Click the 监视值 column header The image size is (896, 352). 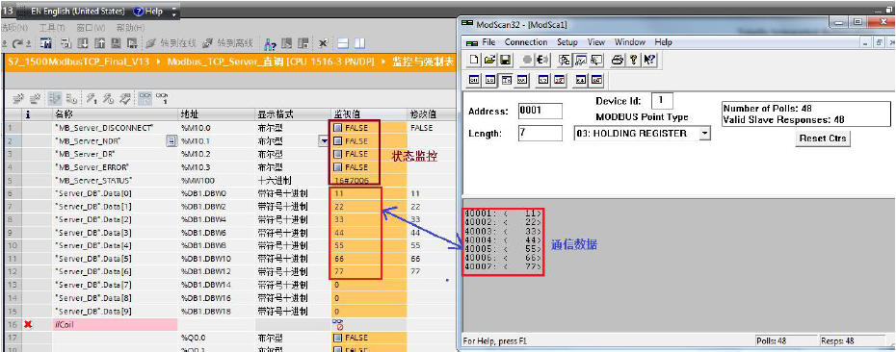[369, 114]
